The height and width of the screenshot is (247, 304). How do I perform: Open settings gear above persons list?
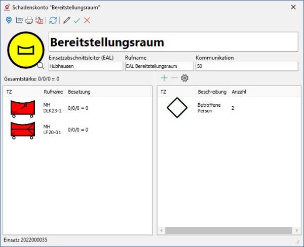[184, 78]
